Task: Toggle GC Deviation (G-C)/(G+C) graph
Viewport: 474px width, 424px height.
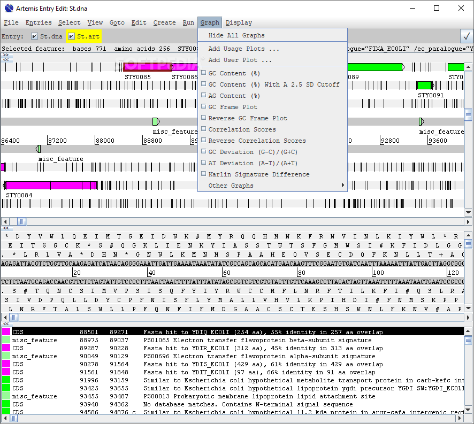Action: point(204,151)
